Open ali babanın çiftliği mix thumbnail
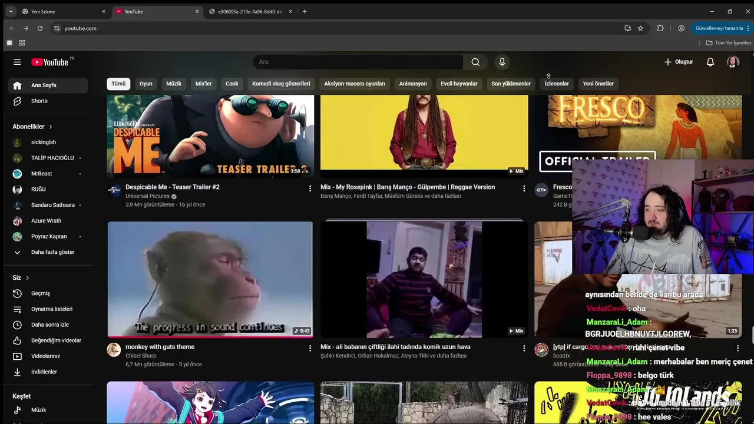754x424 pixels. [x=424, y=279]
